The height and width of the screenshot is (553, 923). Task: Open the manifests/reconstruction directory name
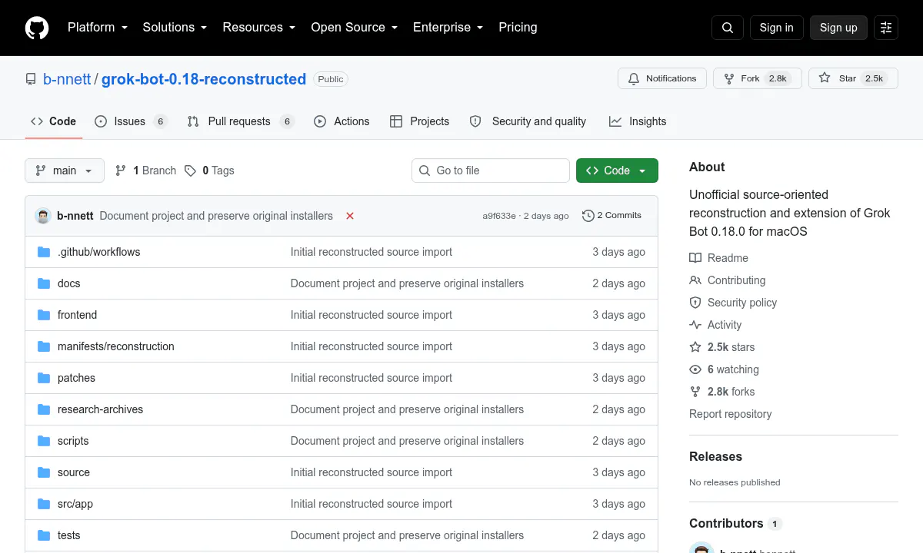[116, 346]
